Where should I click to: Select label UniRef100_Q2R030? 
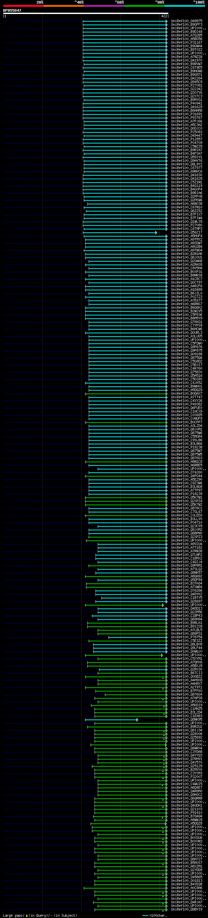pos(186,670)
